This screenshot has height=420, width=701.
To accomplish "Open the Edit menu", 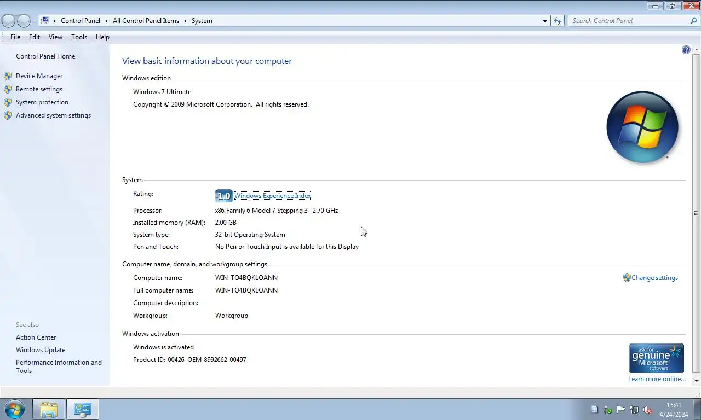I will tap(35, 37).
